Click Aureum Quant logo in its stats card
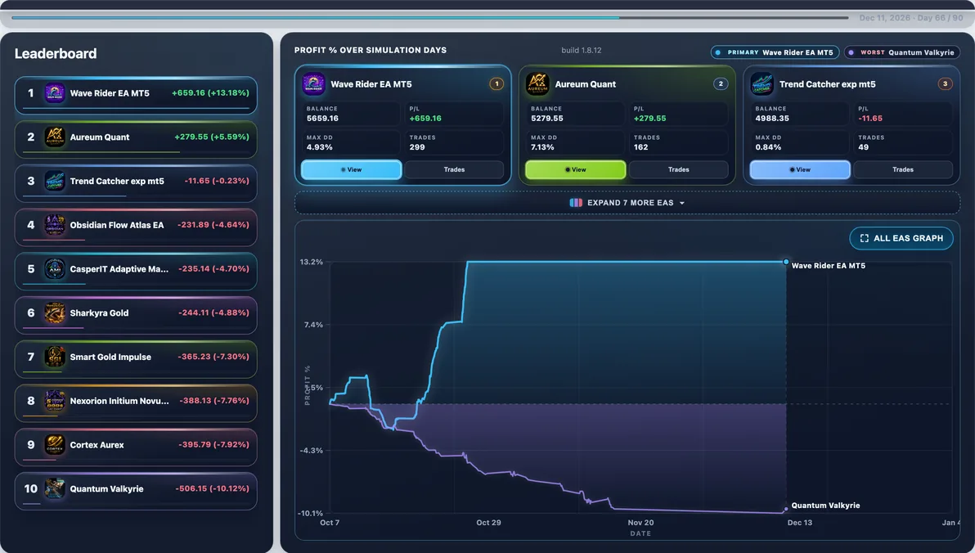 pos(537,84)
